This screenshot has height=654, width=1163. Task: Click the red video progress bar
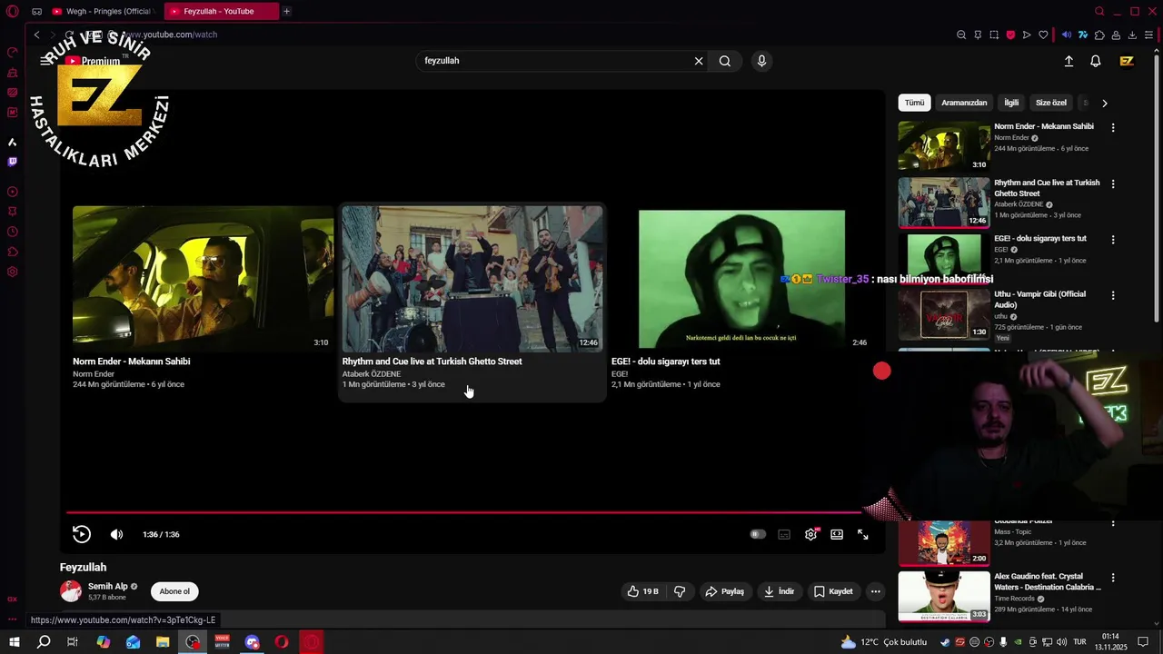coord(463,512)
